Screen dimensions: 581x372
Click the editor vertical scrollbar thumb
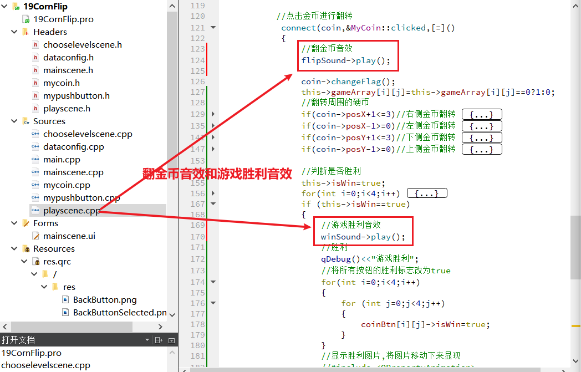click(x=575, y=247)
